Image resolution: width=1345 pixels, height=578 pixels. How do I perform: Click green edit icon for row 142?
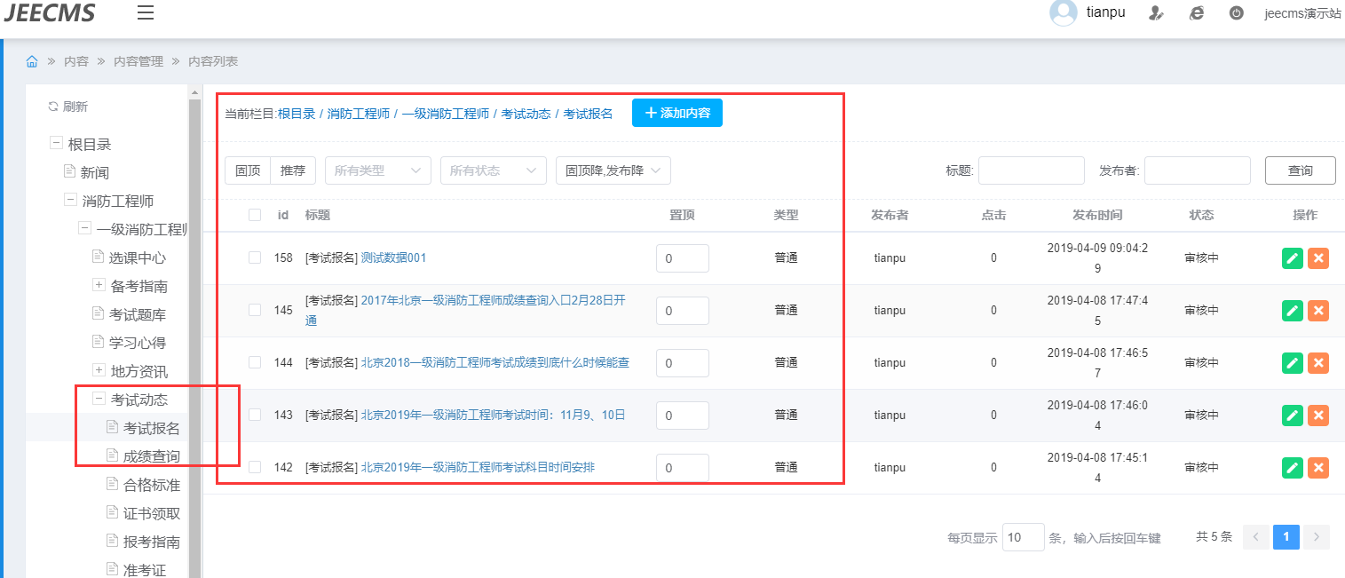tap(1293, 468)
